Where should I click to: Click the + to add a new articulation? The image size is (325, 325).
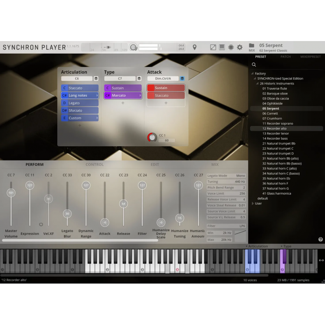pyautogui.click(x=80, y=126)
